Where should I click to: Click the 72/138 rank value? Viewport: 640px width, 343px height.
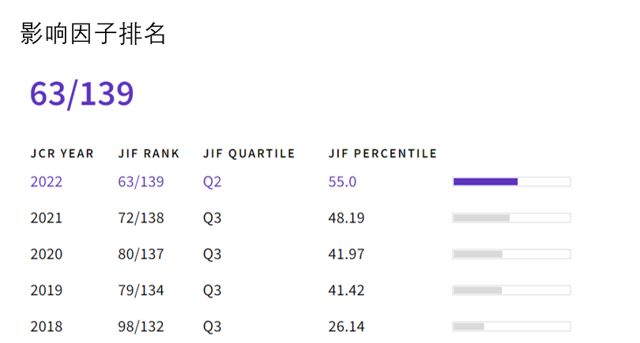pyautogui.click(x=141, y=218)
